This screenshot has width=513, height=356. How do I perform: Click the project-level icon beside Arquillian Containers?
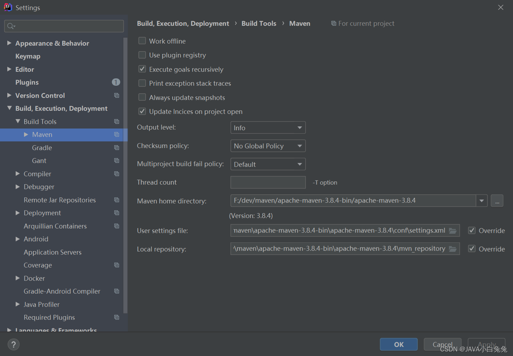point(117,226)
